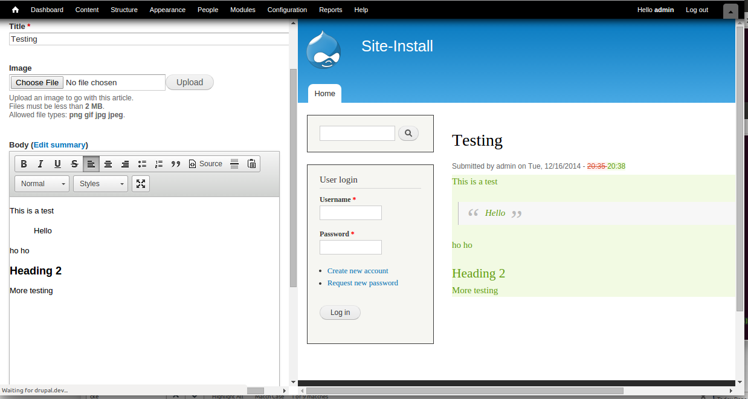Apply block quote formatting
This screenshot has height=399, width=748.
176,164
